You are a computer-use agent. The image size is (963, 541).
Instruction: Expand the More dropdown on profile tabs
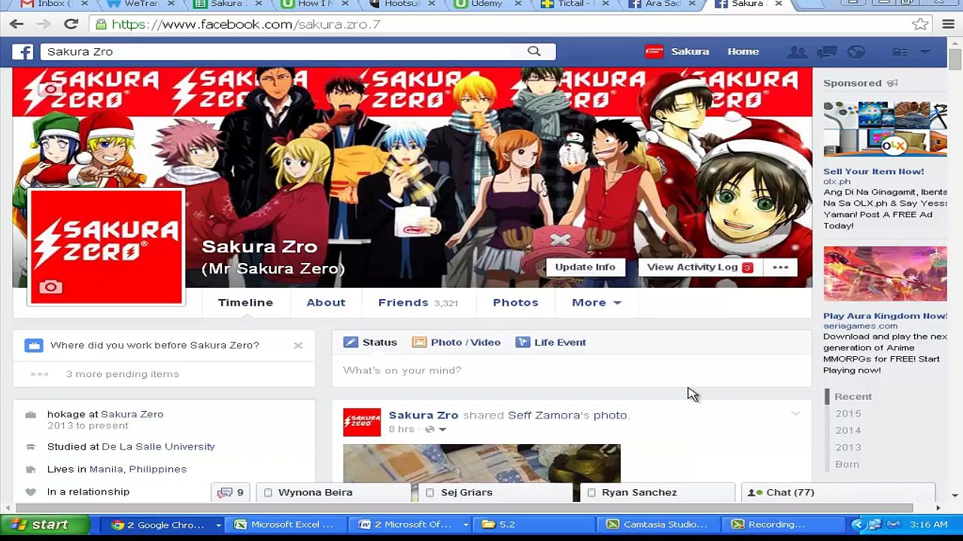[x=597, y=302]
